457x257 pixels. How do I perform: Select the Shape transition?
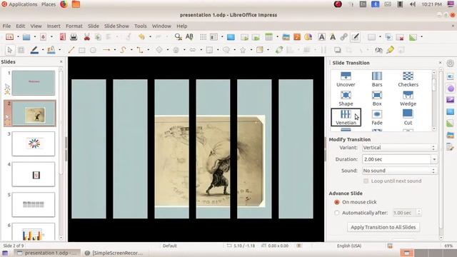[346, 99]
